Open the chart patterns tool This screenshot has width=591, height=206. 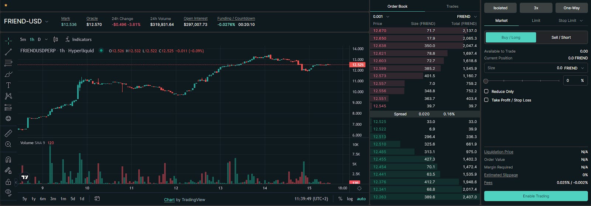click(x=8, y=96)
